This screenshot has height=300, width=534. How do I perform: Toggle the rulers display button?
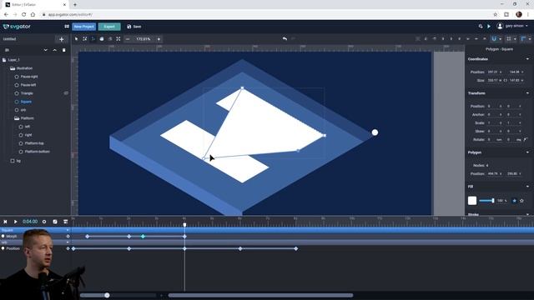click(523, 39)
